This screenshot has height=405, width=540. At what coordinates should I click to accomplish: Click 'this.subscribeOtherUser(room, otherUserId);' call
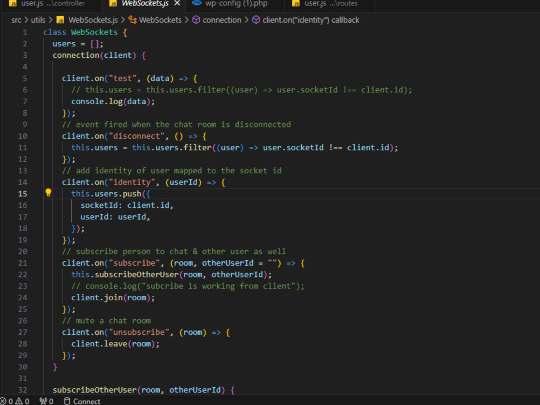point(172,275)
